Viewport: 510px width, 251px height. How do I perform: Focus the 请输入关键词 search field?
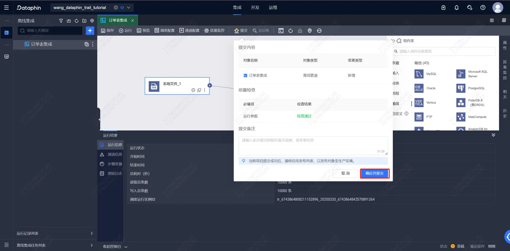(50, 31)
